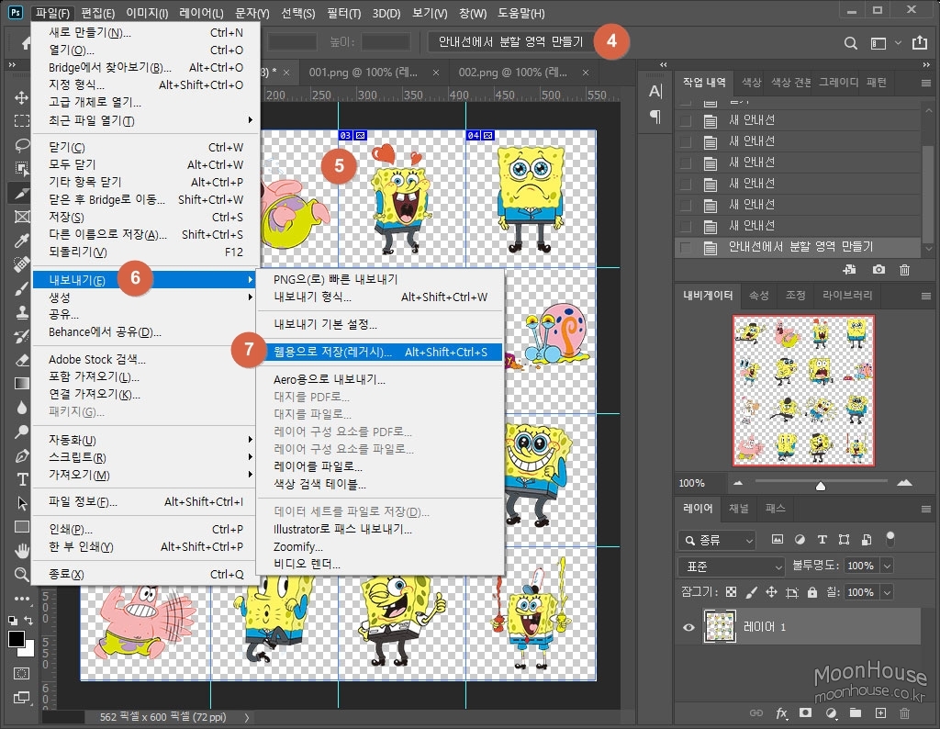Screen dimensions: 940x729
Task: Click the share icon at top right
Action: [x=919, y=42]
